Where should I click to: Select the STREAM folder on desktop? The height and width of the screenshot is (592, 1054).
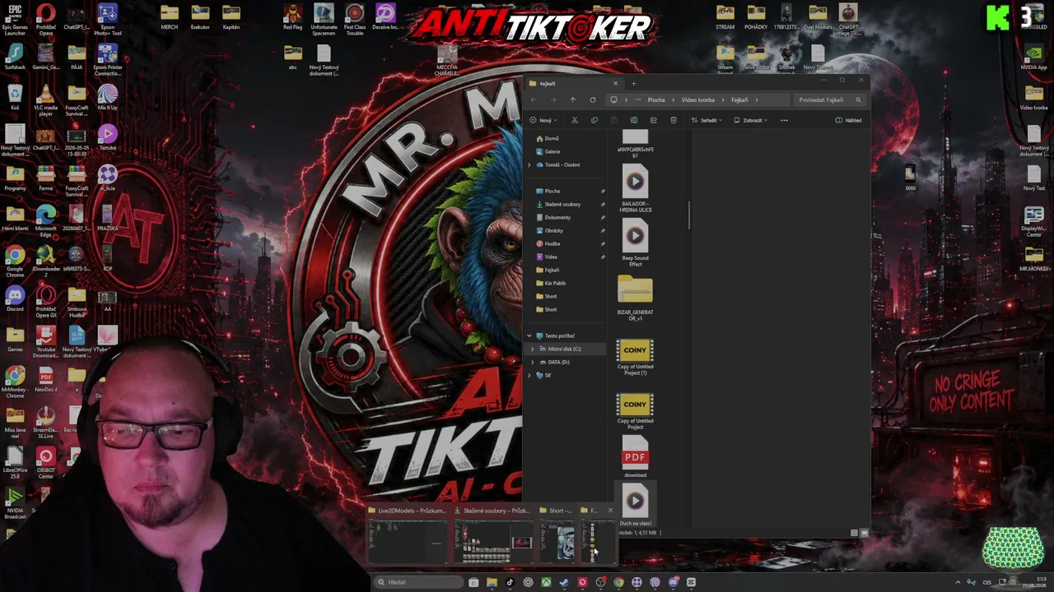coord(725,17)
